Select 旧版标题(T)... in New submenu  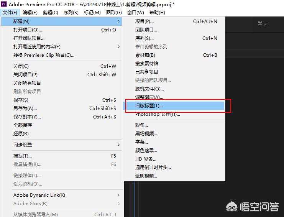click(x=174, y=106)
